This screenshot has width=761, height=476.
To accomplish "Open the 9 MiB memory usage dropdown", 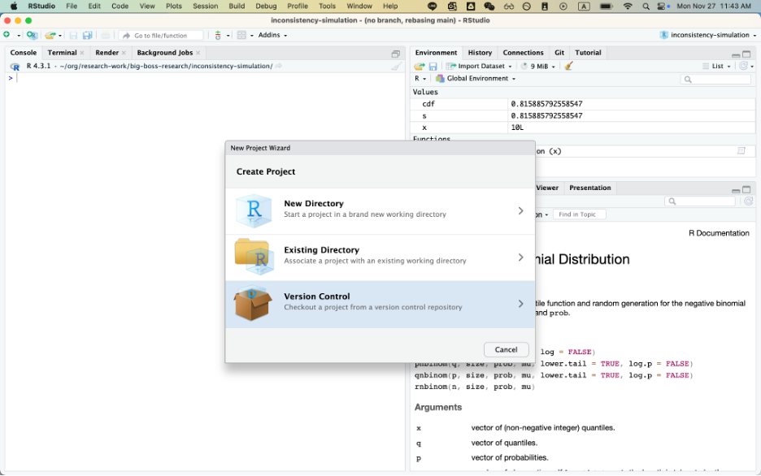I will click(x=539, y=66).
